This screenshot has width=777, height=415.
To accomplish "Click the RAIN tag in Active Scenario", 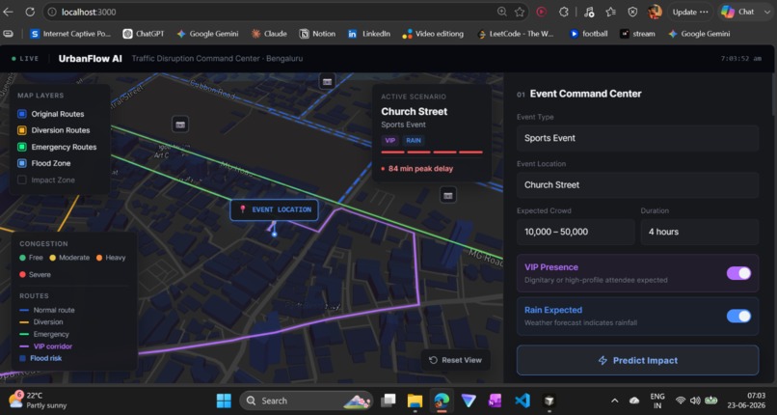I will coord(414,140).
